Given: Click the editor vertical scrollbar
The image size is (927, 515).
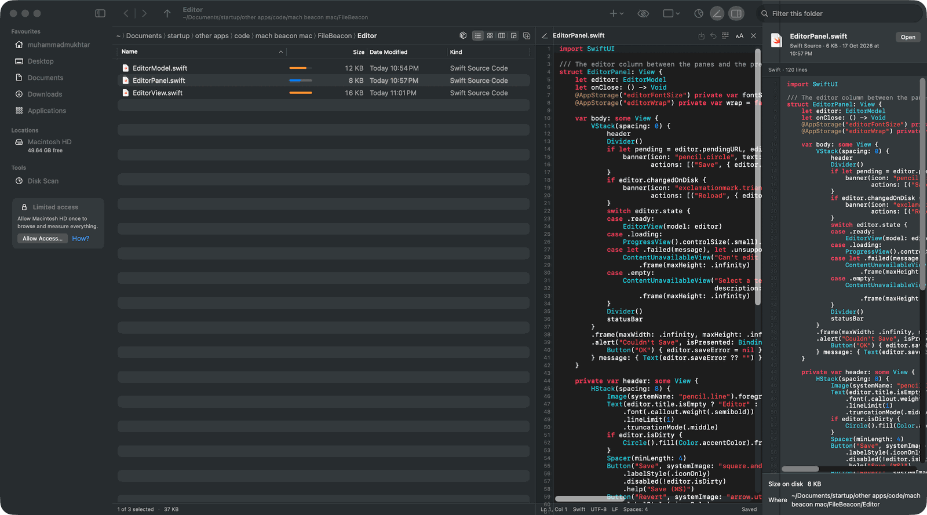Looking at the screenshot, I should 757,177.
